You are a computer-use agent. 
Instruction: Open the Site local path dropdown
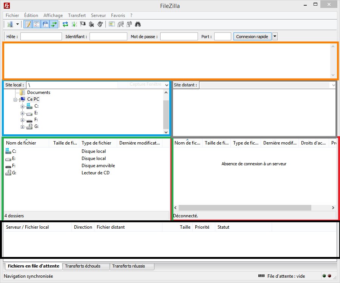(167, 85)
